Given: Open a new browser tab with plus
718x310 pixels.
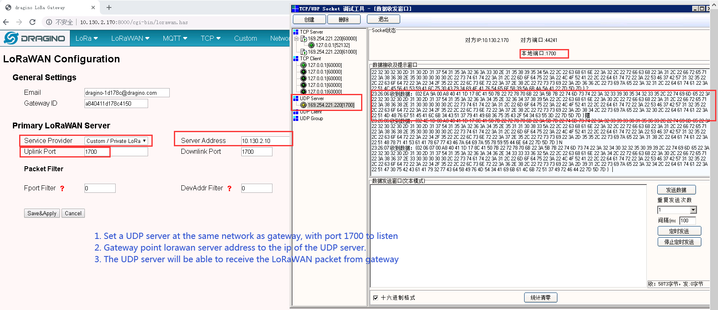Looking at the screenshot, I should [109, 7].
